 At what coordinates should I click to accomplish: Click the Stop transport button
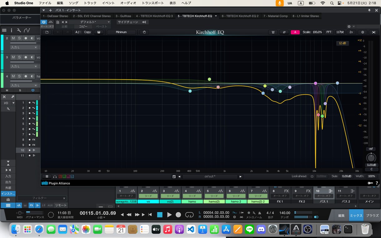pos(160,215)
